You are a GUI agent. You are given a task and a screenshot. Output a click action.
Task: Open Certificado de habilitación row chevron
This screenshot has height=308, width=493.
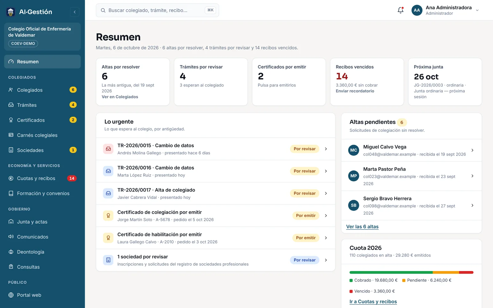point(326,238)
